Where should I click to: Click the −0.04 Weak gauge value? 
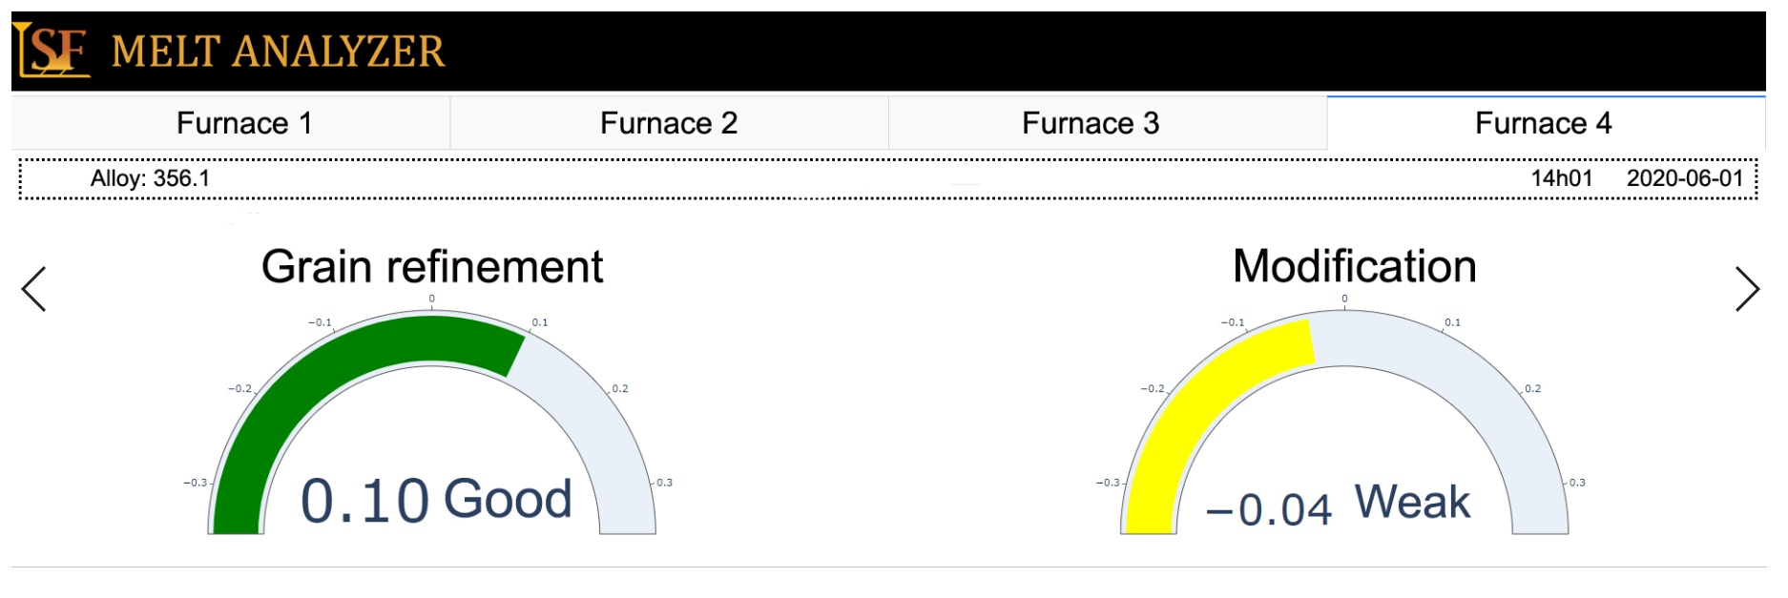(1339, 505)
